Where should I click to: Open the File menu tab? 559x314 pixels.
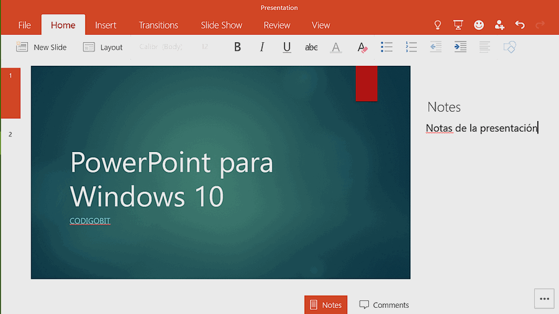[x=24, y=25]
